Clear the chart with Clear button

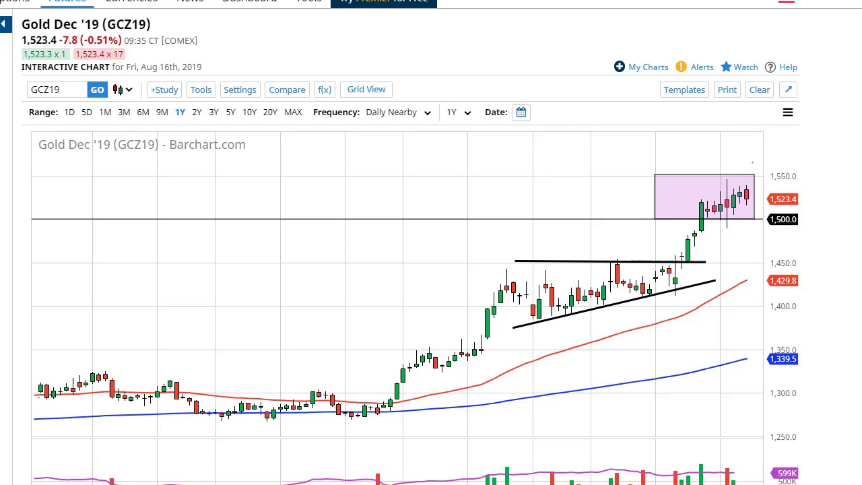click(x=760, y=90)
